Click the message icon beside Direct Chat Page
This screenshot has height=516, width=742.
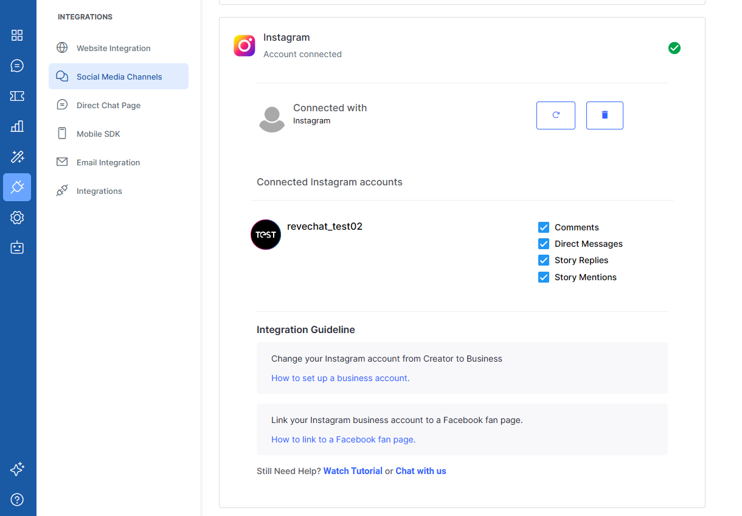pos(62,105)
